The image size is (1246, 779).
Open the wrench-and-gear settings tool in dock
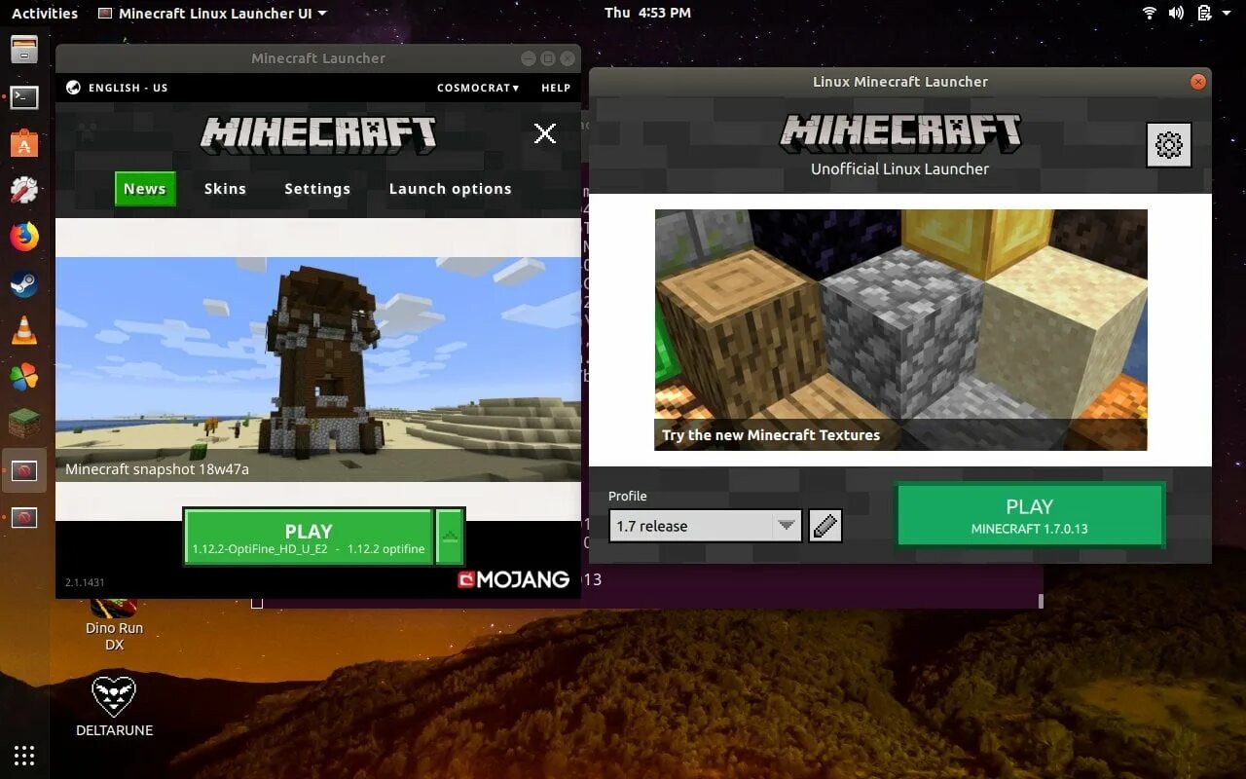tap(24, 190)
